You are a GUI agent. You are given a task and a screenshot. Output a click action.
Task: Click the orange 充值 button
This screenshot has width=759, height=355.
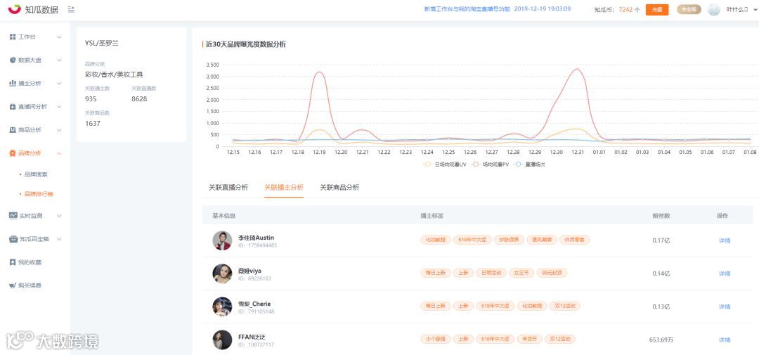[657, 9]
